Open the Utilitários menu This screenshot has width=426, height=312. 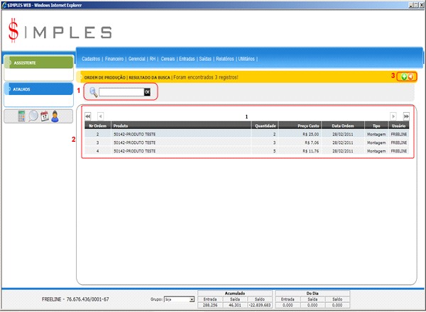246,59
